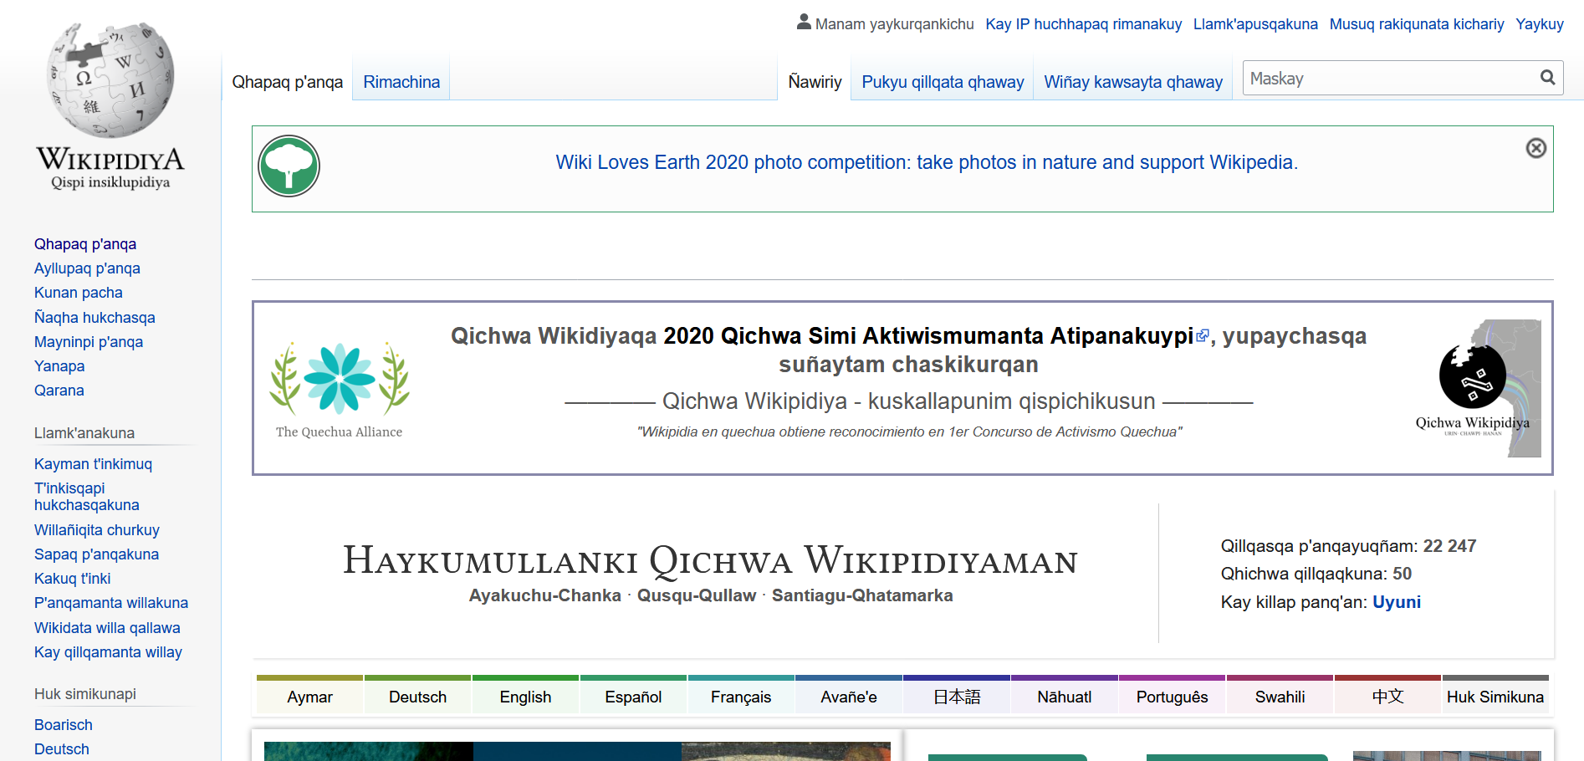Open Deutsch language link in sidebar
1584x761 pixels.
[62, 749]
